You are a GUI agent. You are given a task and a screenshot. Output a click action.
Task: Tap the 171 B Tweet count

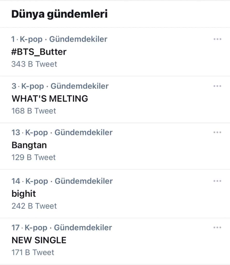33,252
